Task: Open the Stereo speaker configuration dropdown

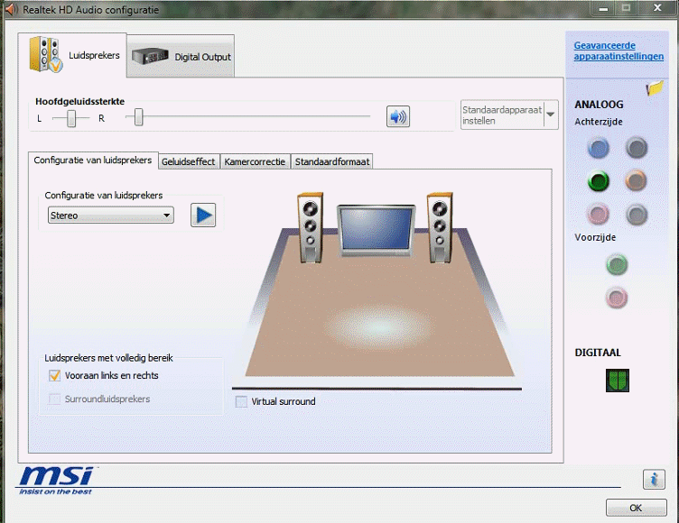Action: point(111,215)
